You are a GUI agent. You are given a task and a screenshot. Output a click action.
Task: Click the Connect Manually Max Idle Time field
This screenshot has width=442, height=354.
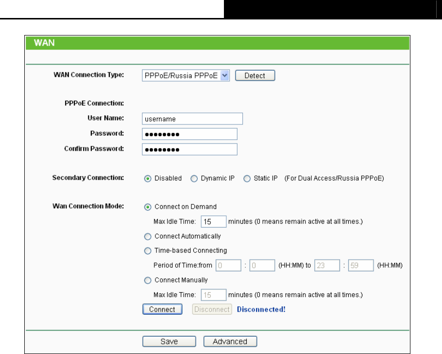(x=213, y=295)
